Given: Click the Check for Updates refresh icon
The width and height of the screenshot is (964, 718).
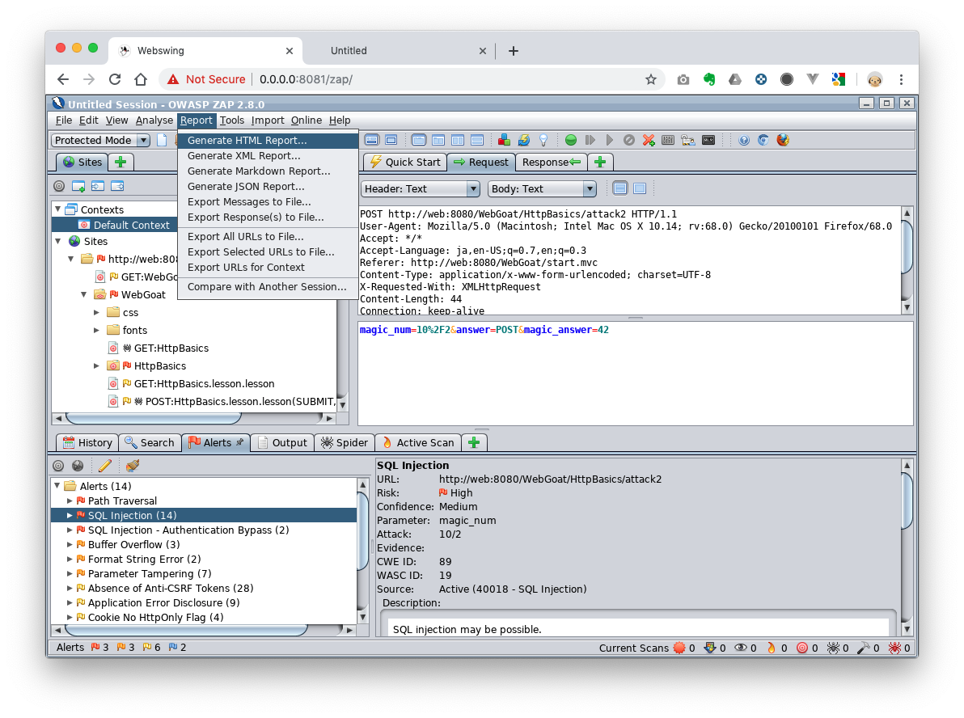Looking at the screenshot, I should 524,140.
